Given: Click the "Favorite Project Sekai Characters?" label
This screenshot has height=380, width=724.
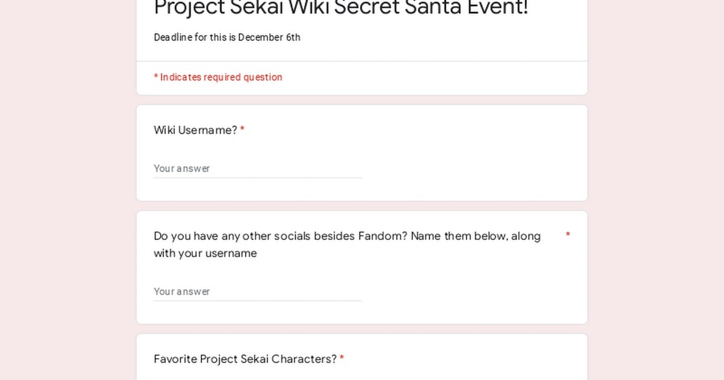Looking at the screenshot, I should [x=245, y=359].
